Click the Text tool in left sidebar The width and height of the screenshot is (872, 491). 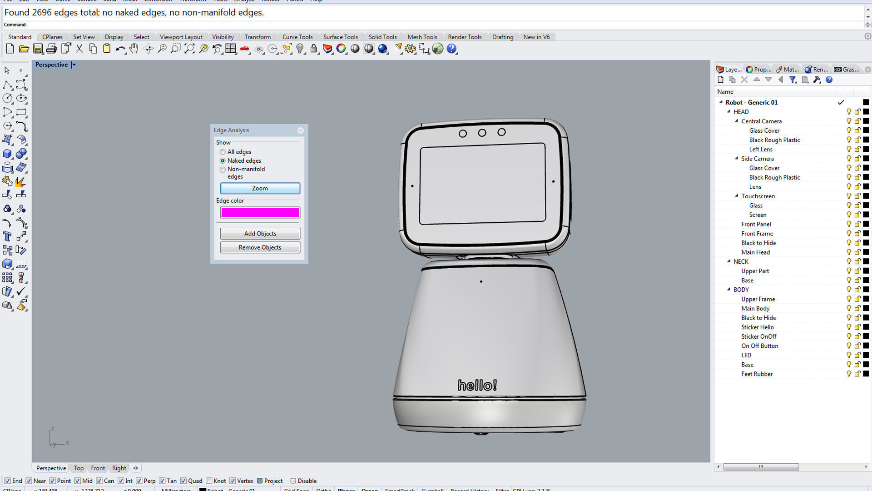click(x=7, y=236)
